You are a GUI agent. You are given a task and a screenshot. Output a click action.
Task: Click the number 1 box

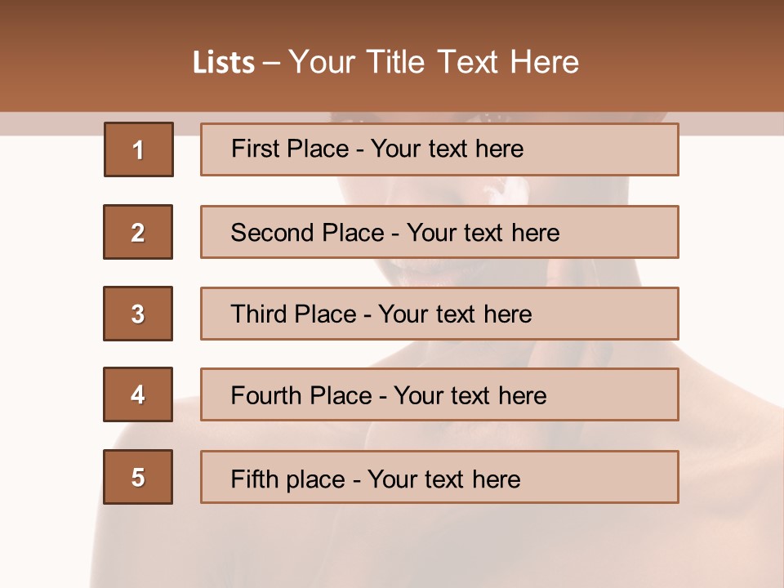[138, 149]
